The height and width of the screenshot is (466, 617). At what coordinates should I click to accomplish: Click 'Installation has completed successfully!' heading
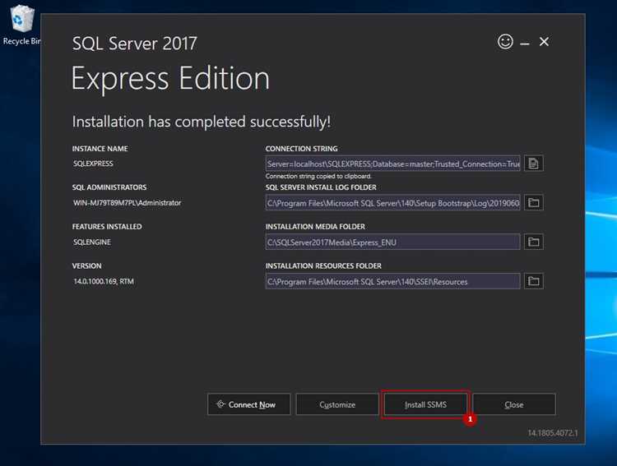point(201,122)
